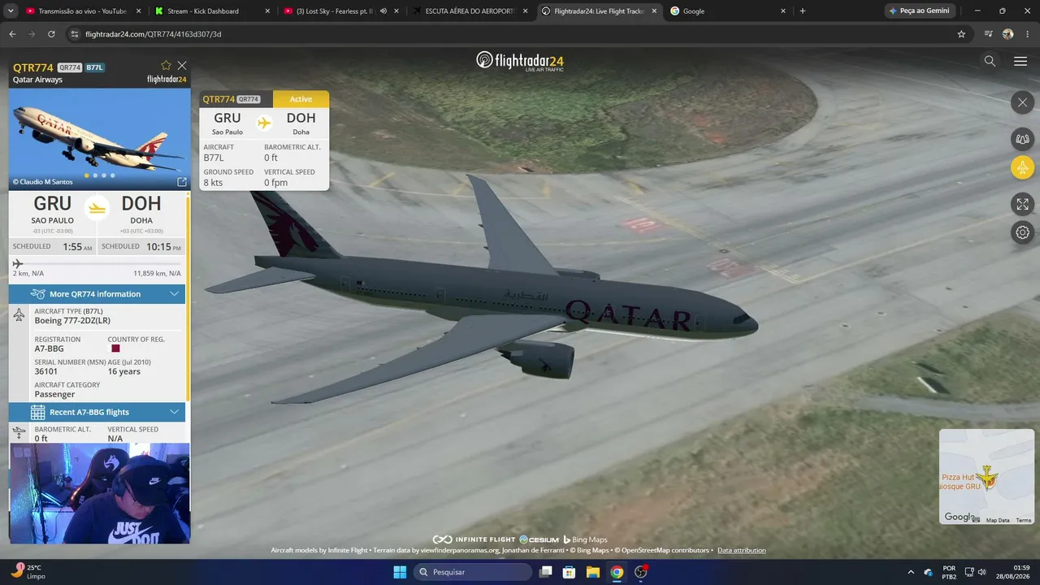This screenshot has height=585, width=1040.
Task: Open 3D view settings gear
Action: point(1022,232)
